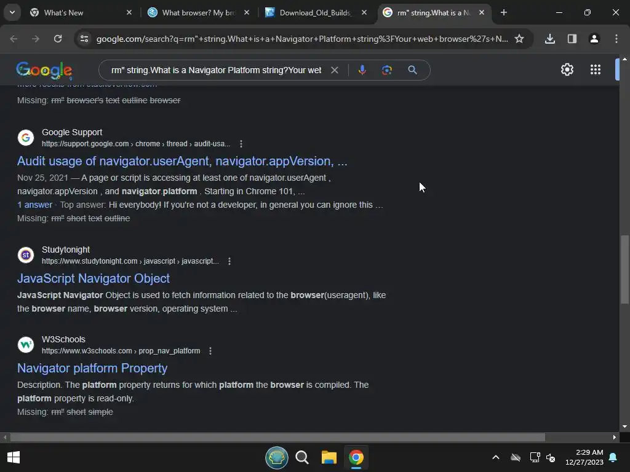Open more options for Google Support result
This screenshot has height=472, width=630.
[241, 144]
